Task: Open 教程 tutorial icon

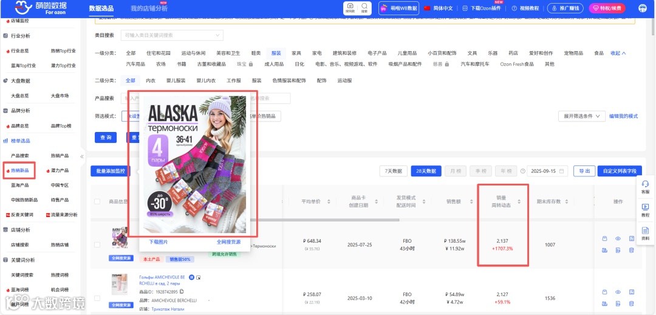Action: (x=645, y=210)
